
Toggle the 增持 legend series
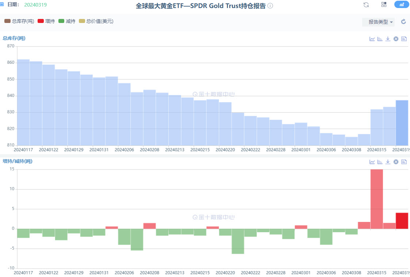[46, 22]
